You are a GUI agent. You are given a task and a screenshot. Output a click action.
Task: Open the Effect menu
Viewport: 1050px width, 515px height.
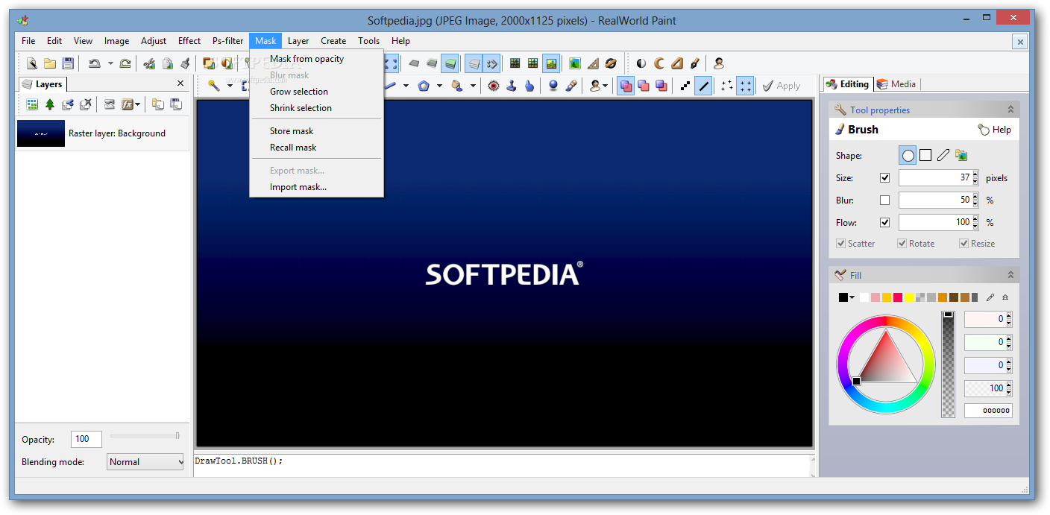189,41
